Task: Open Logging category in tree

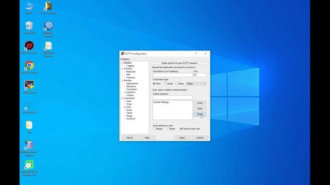Action: click(x=130, y=66)
